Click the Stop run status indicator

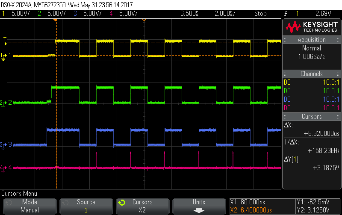point(260,14)
